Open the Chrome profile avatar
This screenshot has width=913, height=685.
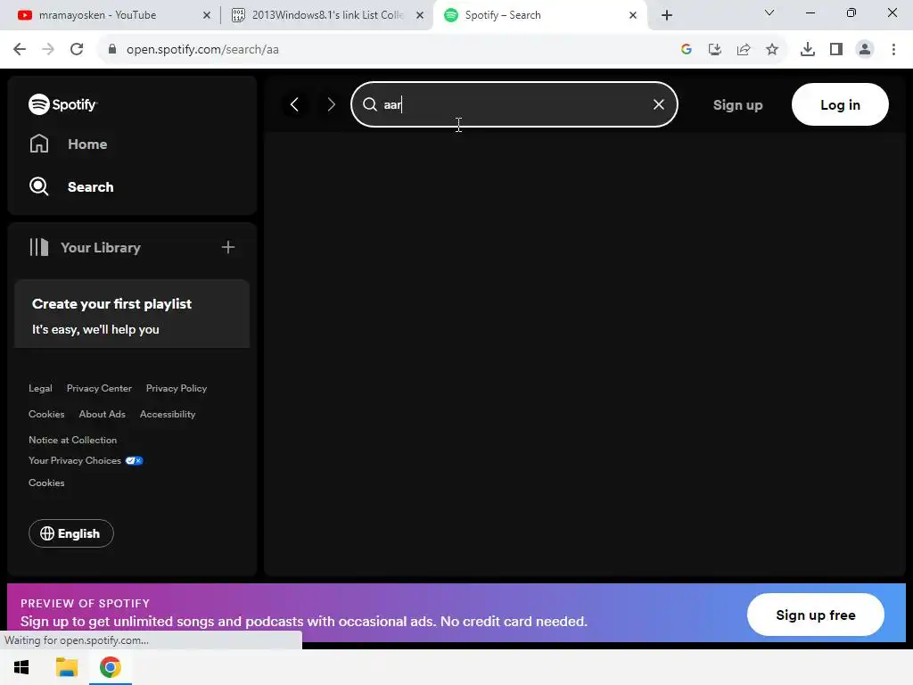(x=865, y=50)
